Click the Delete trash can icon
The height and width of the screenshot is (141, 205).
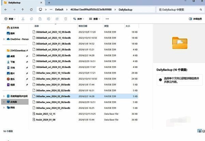[x=65, y=19]
